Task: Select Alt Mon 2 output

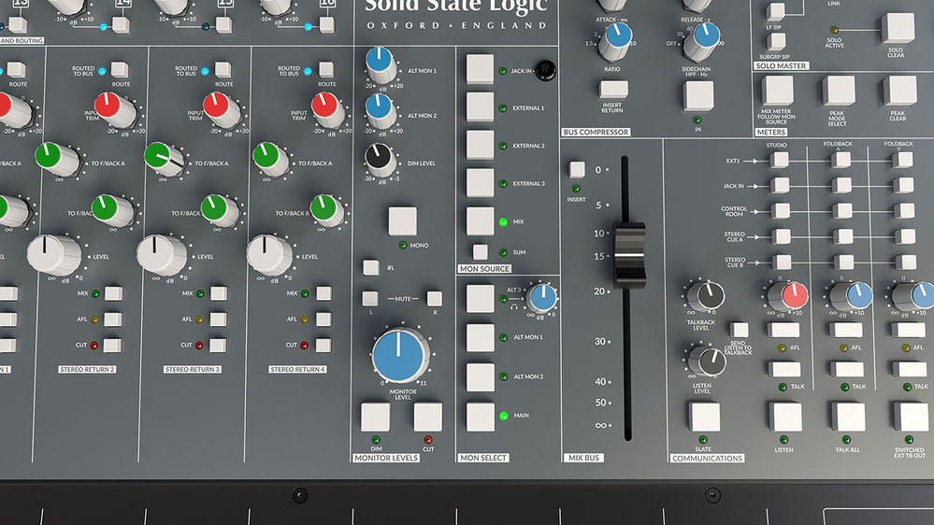Action: [x=481, y=377]
